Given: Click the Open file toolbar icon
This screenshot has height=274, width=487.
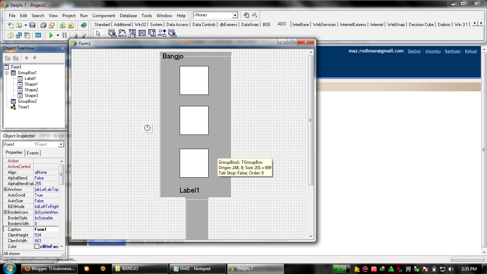Looking at the screenshot, I should [19, 25].
